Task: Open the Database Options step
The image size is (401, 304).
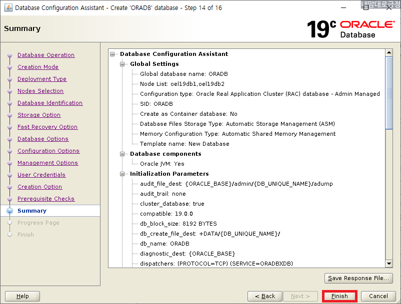Action: (43, 139)
